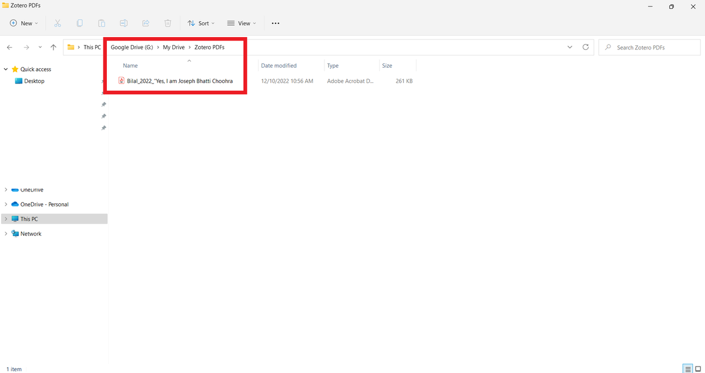The height and width of the screenshot is (373, 705).
Task: Switch to large thumbnails view in status bar
Action: (698, 369)
